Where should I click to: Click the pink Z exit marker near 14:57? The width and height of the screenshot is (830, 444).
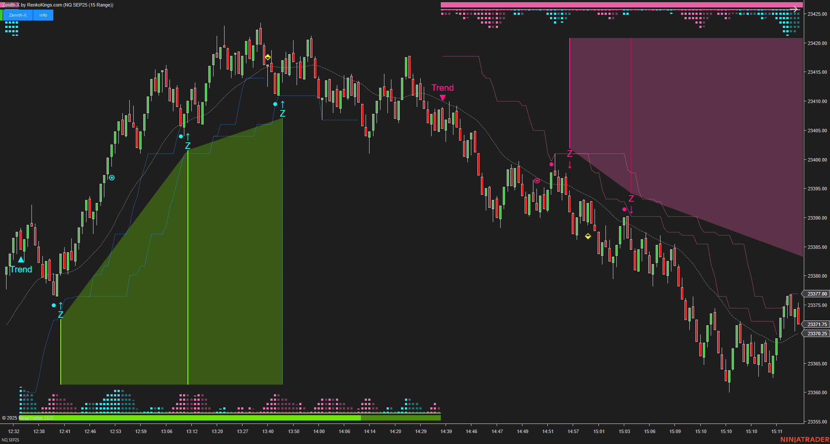coord(569,154)
